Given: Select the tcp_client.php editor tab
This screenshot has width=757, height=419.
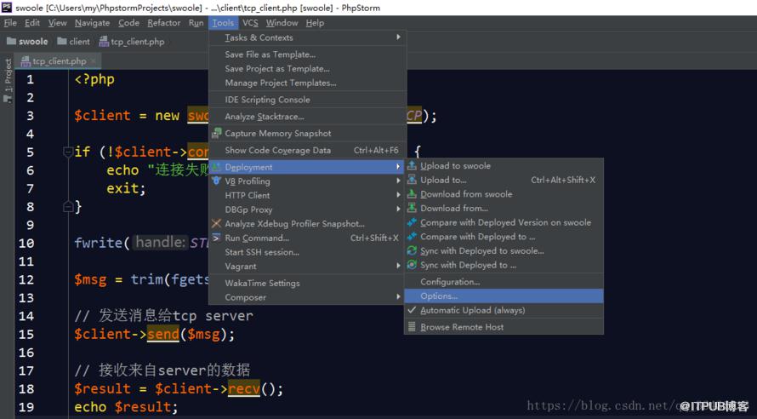Looking at the screenshot, I should (58, 61).
